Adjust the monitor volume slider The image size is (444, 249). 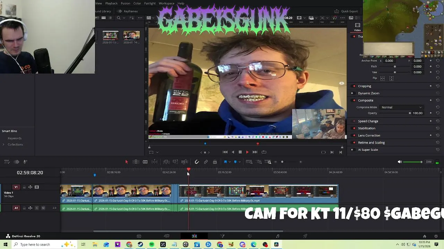click(413, 162)
